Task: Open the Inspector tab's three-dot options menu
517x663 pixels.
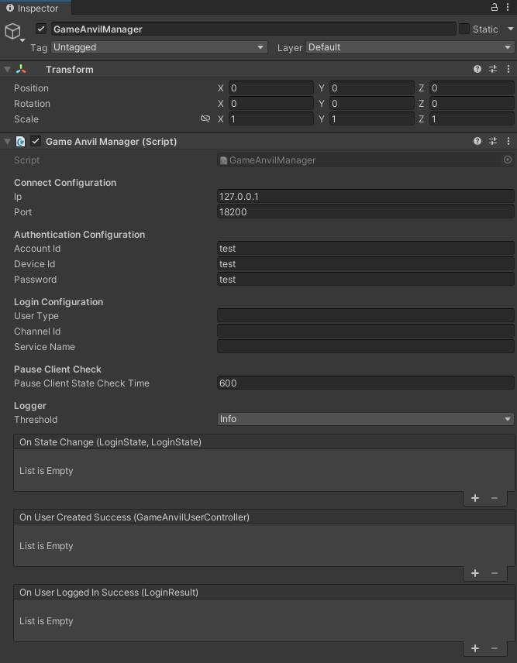Action: point(508,7)
